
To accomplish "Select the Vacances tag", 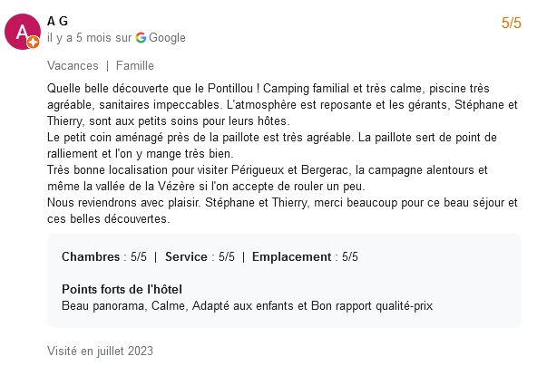I will (x=73, y=65).
